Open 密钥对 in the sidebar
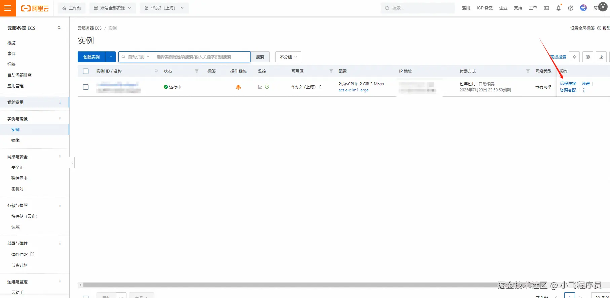 click(17, 189)
